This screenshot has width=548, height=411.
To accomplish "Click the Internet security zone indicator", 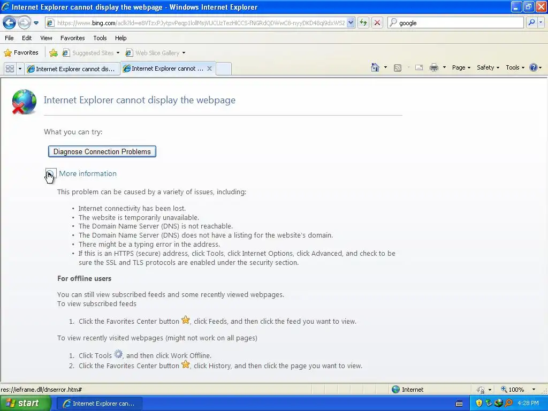I will [408, 390].
